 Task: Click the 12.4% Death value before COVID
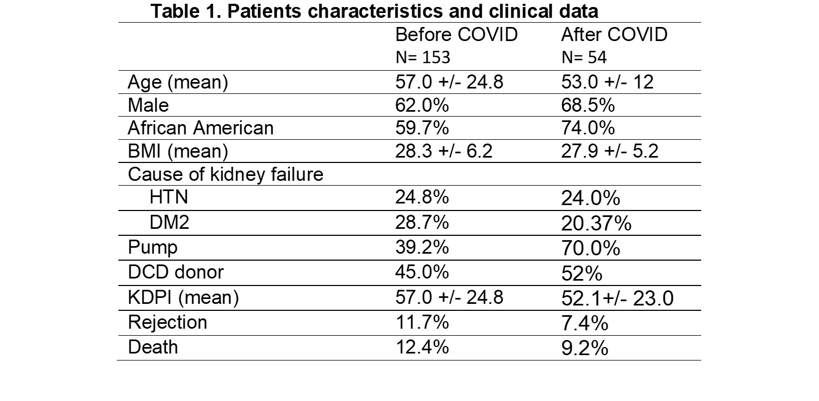click(422, 347)
